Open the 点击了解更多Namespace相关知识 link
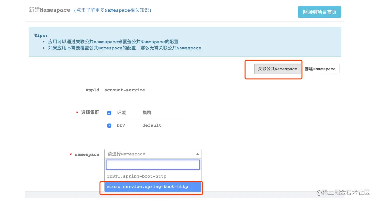376x202 pixels. 113,10
